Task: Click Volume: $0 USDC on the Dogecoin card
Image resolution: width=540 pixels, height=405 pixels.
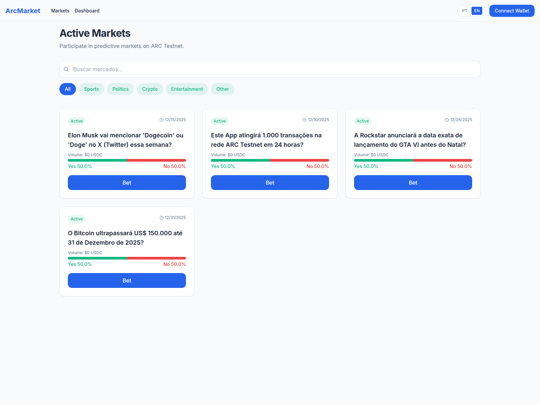Action: click(85, 155)
